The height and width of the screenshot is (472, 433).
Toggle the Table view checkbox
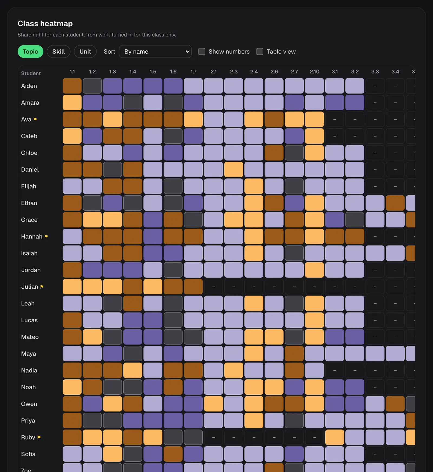pos(260,51)
